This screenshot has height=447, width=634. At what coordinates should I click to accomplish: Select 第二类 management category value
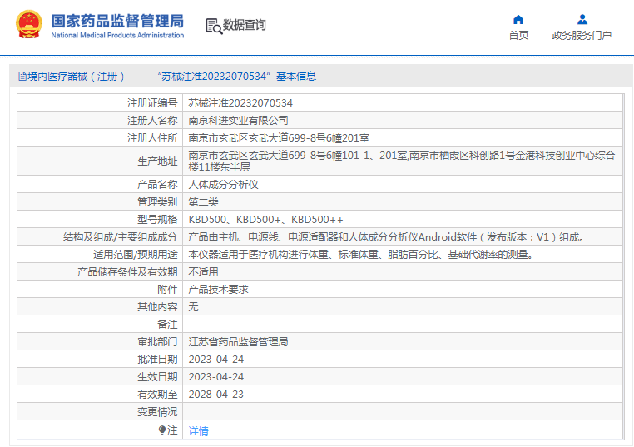[x=203, y=202]
